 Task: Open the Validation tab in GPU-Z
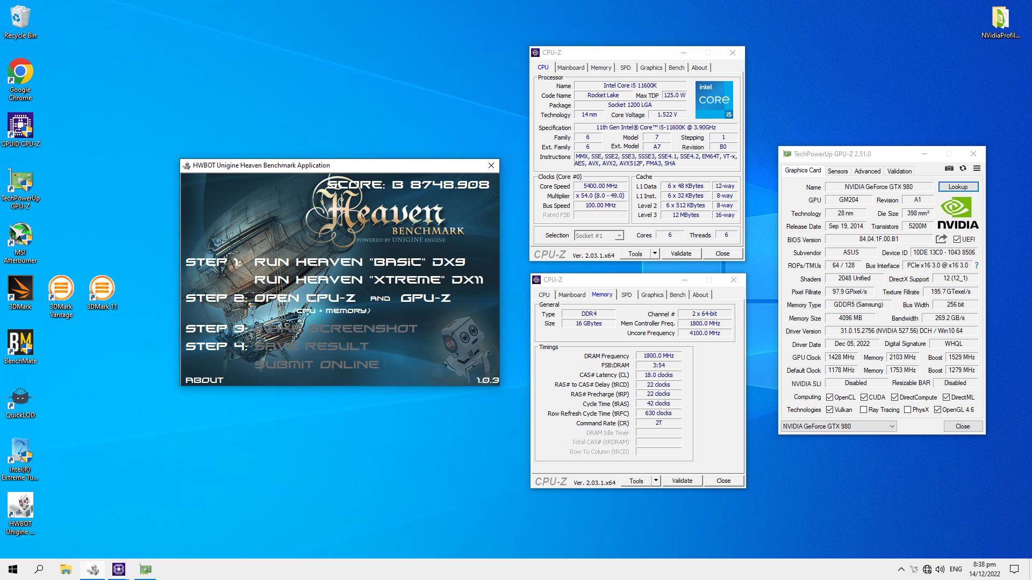point(899,171)
